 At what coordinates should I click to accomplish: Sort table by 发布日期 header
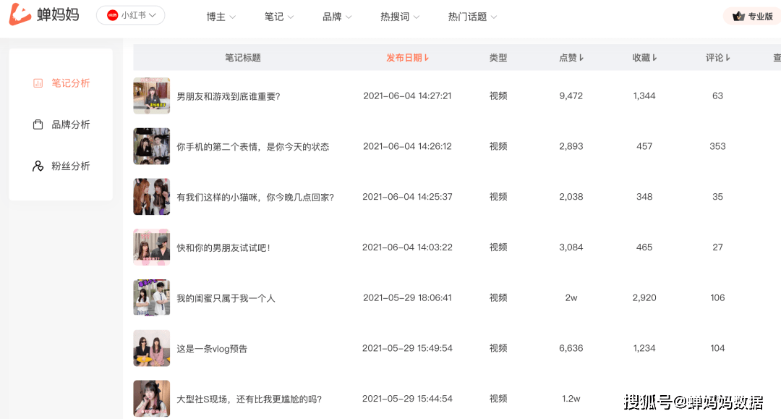[407, 58]
